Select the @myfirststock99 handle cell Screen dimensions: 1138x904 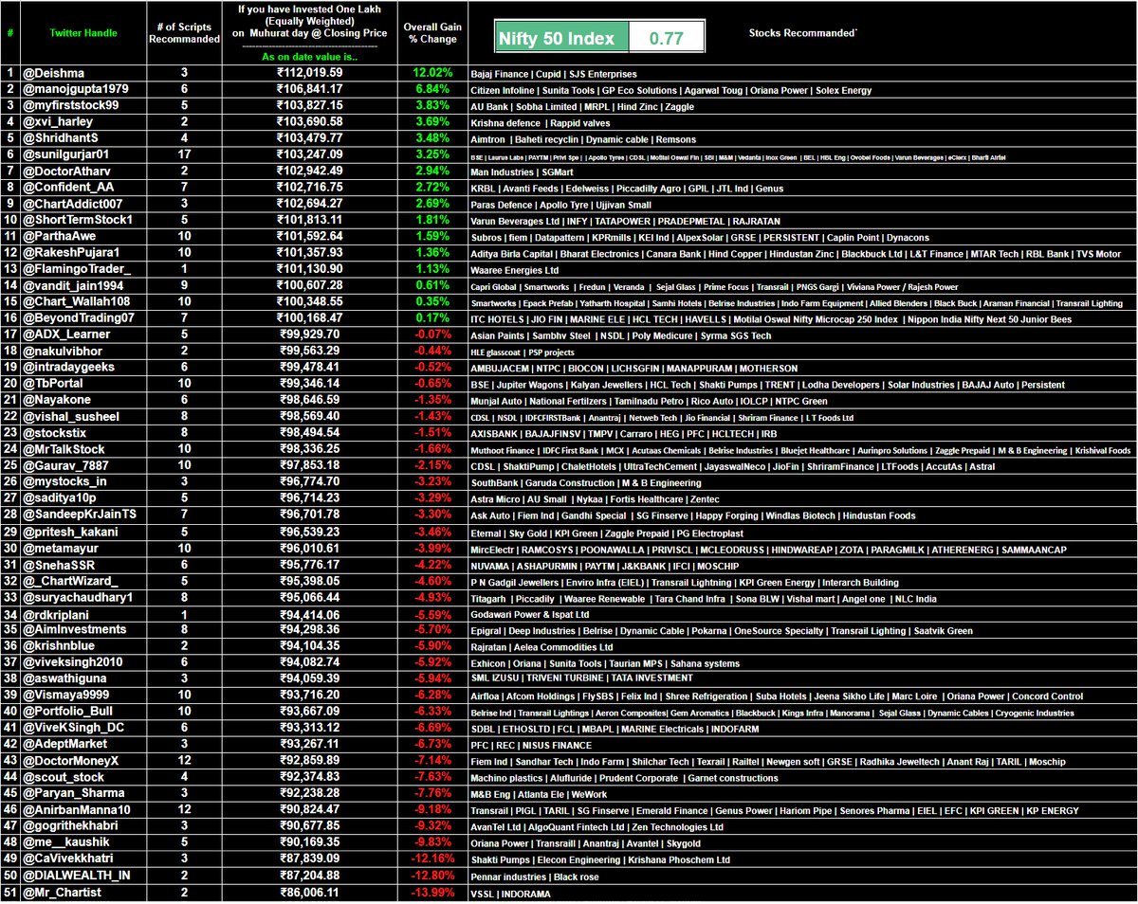pyautogui.click(x=83, y=107)
